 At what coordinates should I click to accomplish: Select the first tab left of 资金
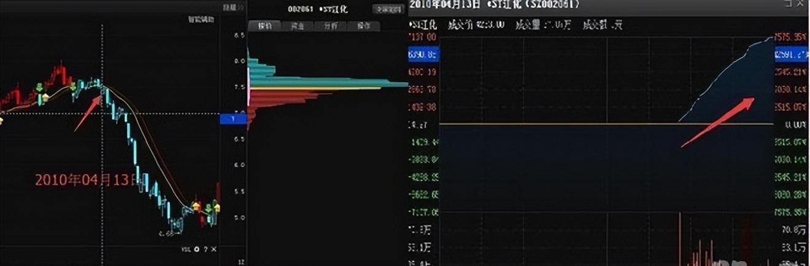[x=264, y=26]
